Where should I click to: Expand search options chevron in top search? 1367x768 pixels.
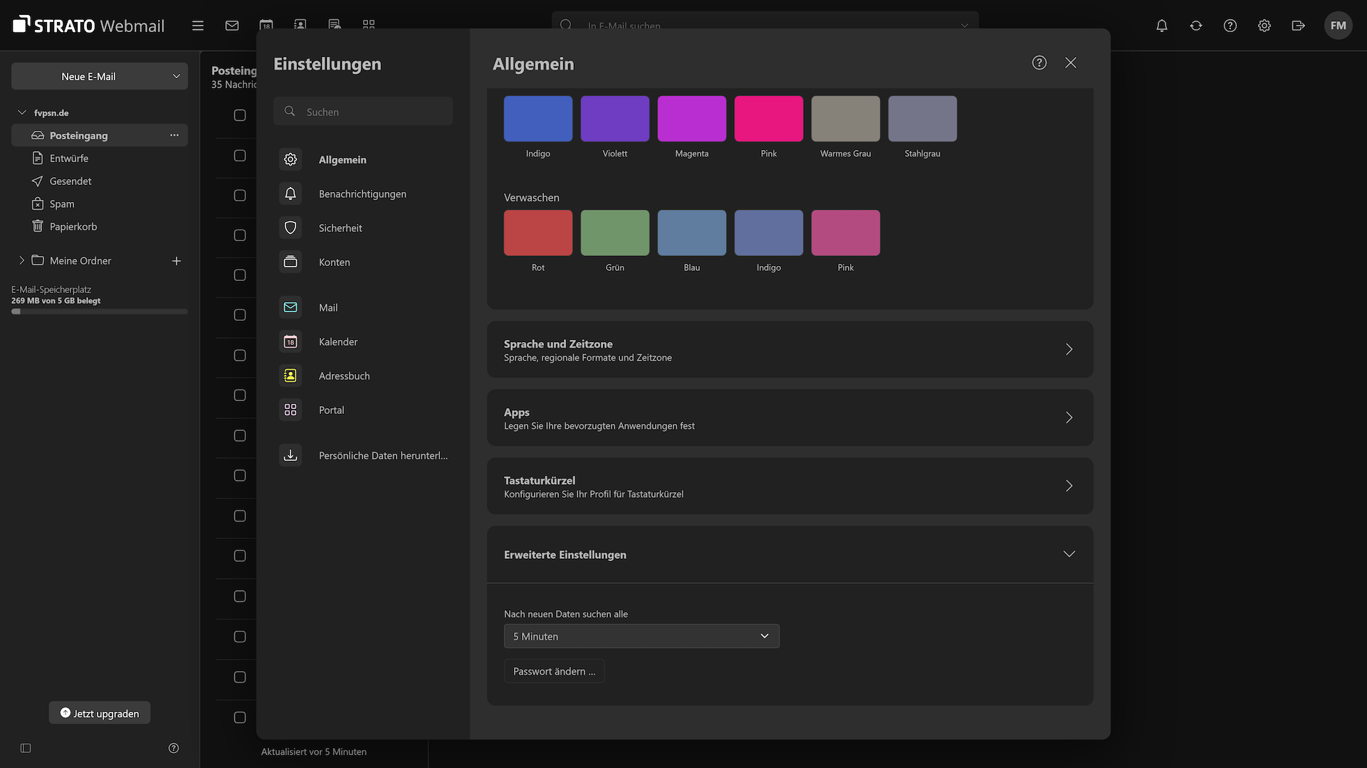[x=965, y=26]
